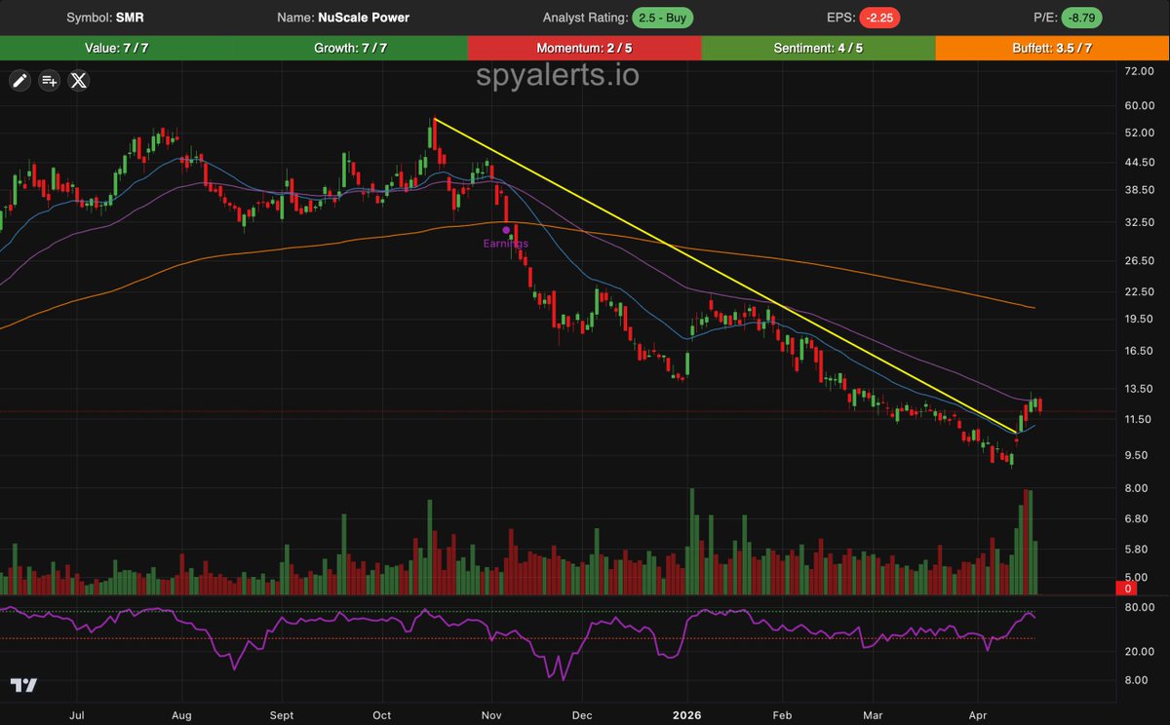Click the 52.00 price axis label
Image resolution: width=1170 pixels, height=725 pixels.
pos(1140,133)
